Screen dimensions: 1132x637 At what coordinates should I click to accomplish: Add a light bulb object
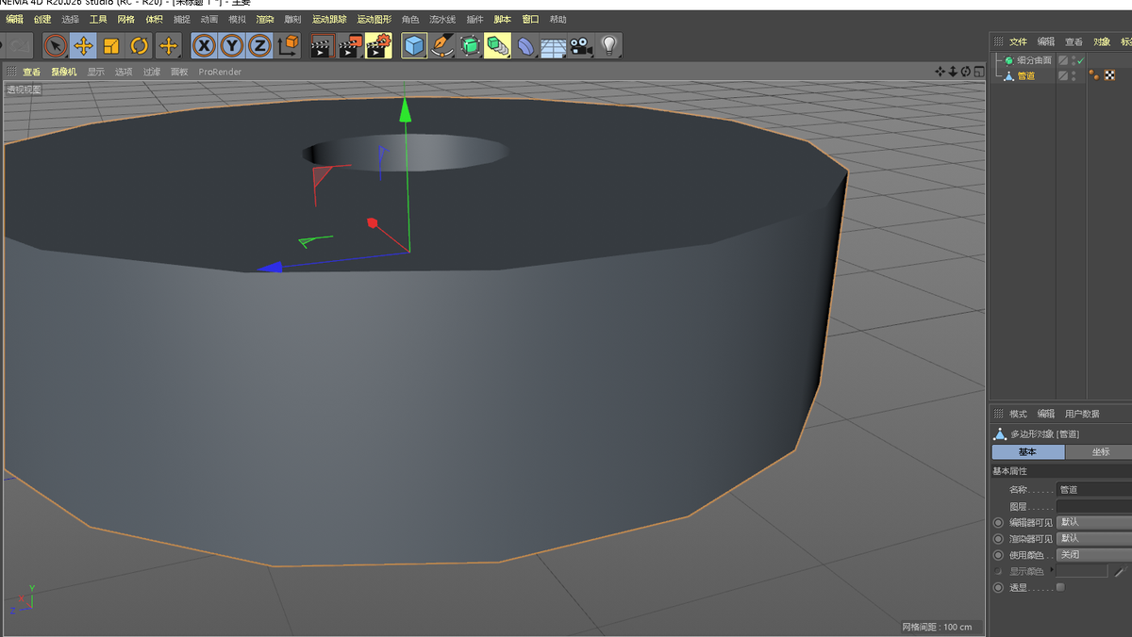pos(608,45)
